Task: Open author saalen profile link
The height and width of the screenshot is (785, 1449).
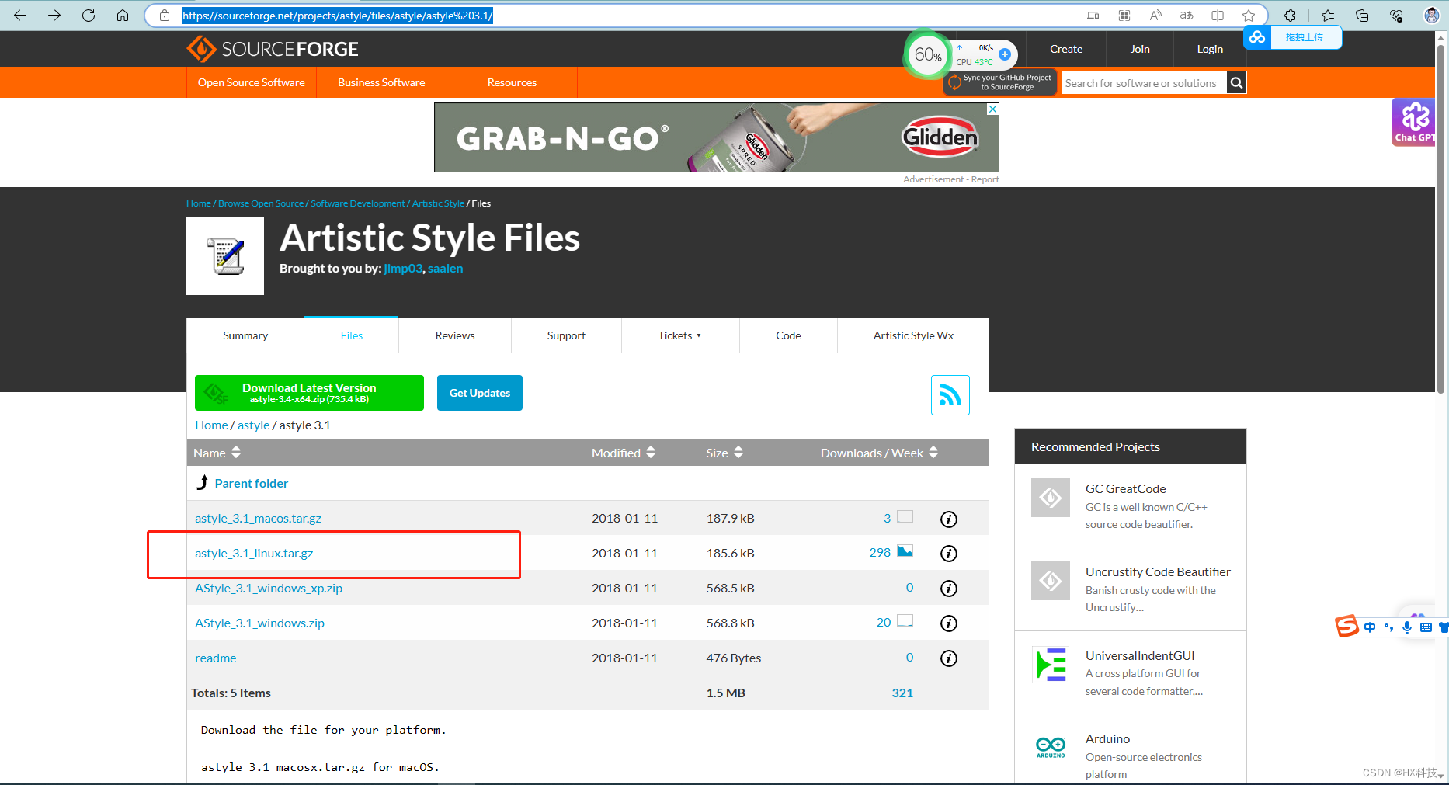Action: (445, 269)
